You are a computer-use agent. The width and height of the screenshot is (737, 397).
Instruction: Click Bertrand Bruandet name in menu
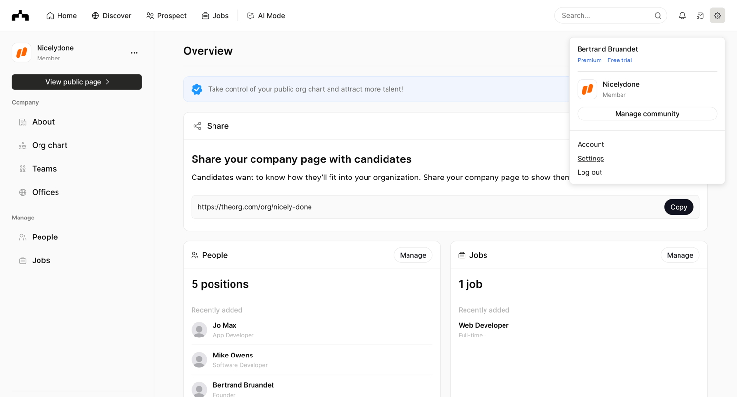coord(607,49)
